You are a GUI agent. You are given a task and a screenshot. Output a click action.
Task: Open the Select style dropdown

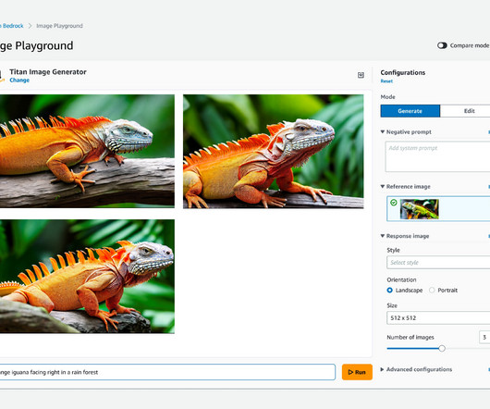[438, 263]
